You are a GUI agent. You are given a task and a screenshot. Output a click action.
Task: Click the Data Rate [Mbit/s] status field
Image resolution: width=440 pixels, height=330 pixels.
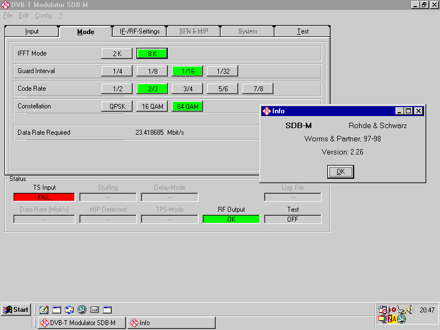coord(45,219)
